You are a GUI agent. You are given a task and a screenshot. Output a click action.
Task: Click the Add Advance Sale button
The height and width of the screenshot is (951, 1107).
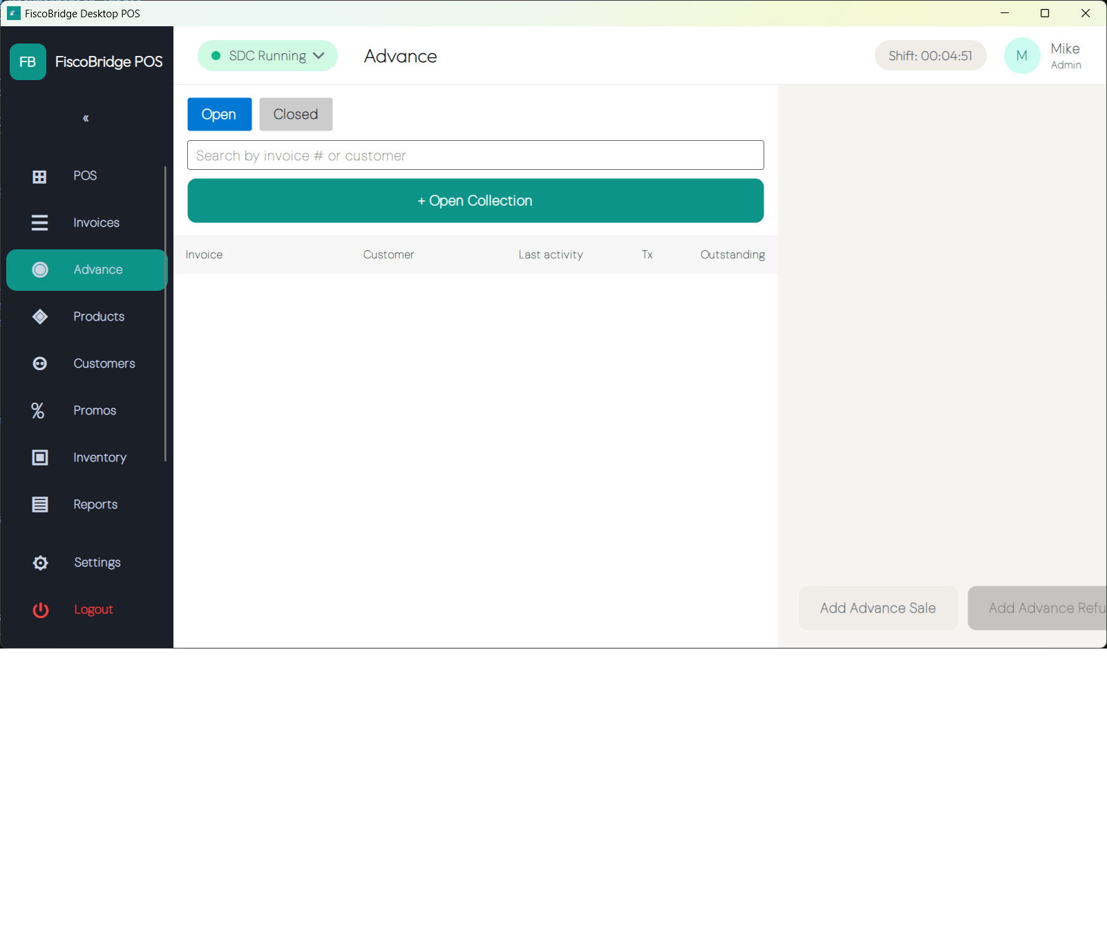[878, 608]
